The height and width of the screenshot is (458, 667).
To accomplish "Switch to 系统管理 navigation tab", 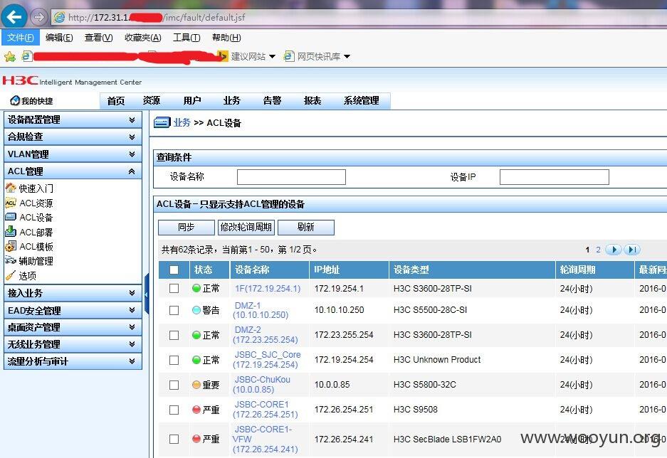I will (x=361, y=100).
